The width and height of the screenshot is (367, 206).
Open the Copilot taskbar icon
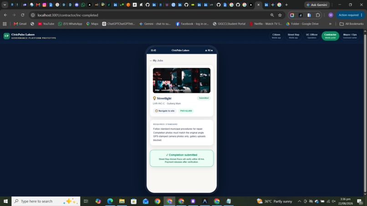pos(98,201)
